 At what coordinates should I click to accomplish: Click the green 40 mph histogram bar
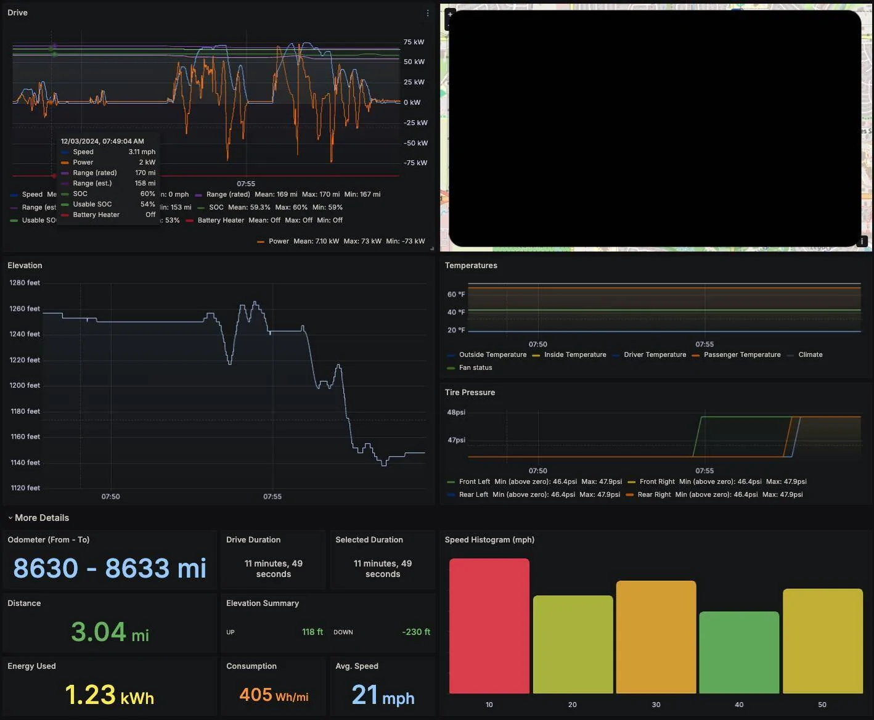click(739, 653)
